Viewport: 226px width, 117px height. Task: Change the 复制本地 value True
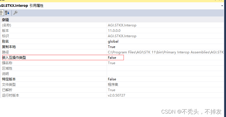coord(112,47)
